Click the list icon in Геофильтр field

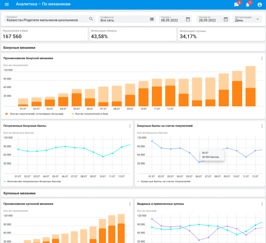(x=152, y=19)
